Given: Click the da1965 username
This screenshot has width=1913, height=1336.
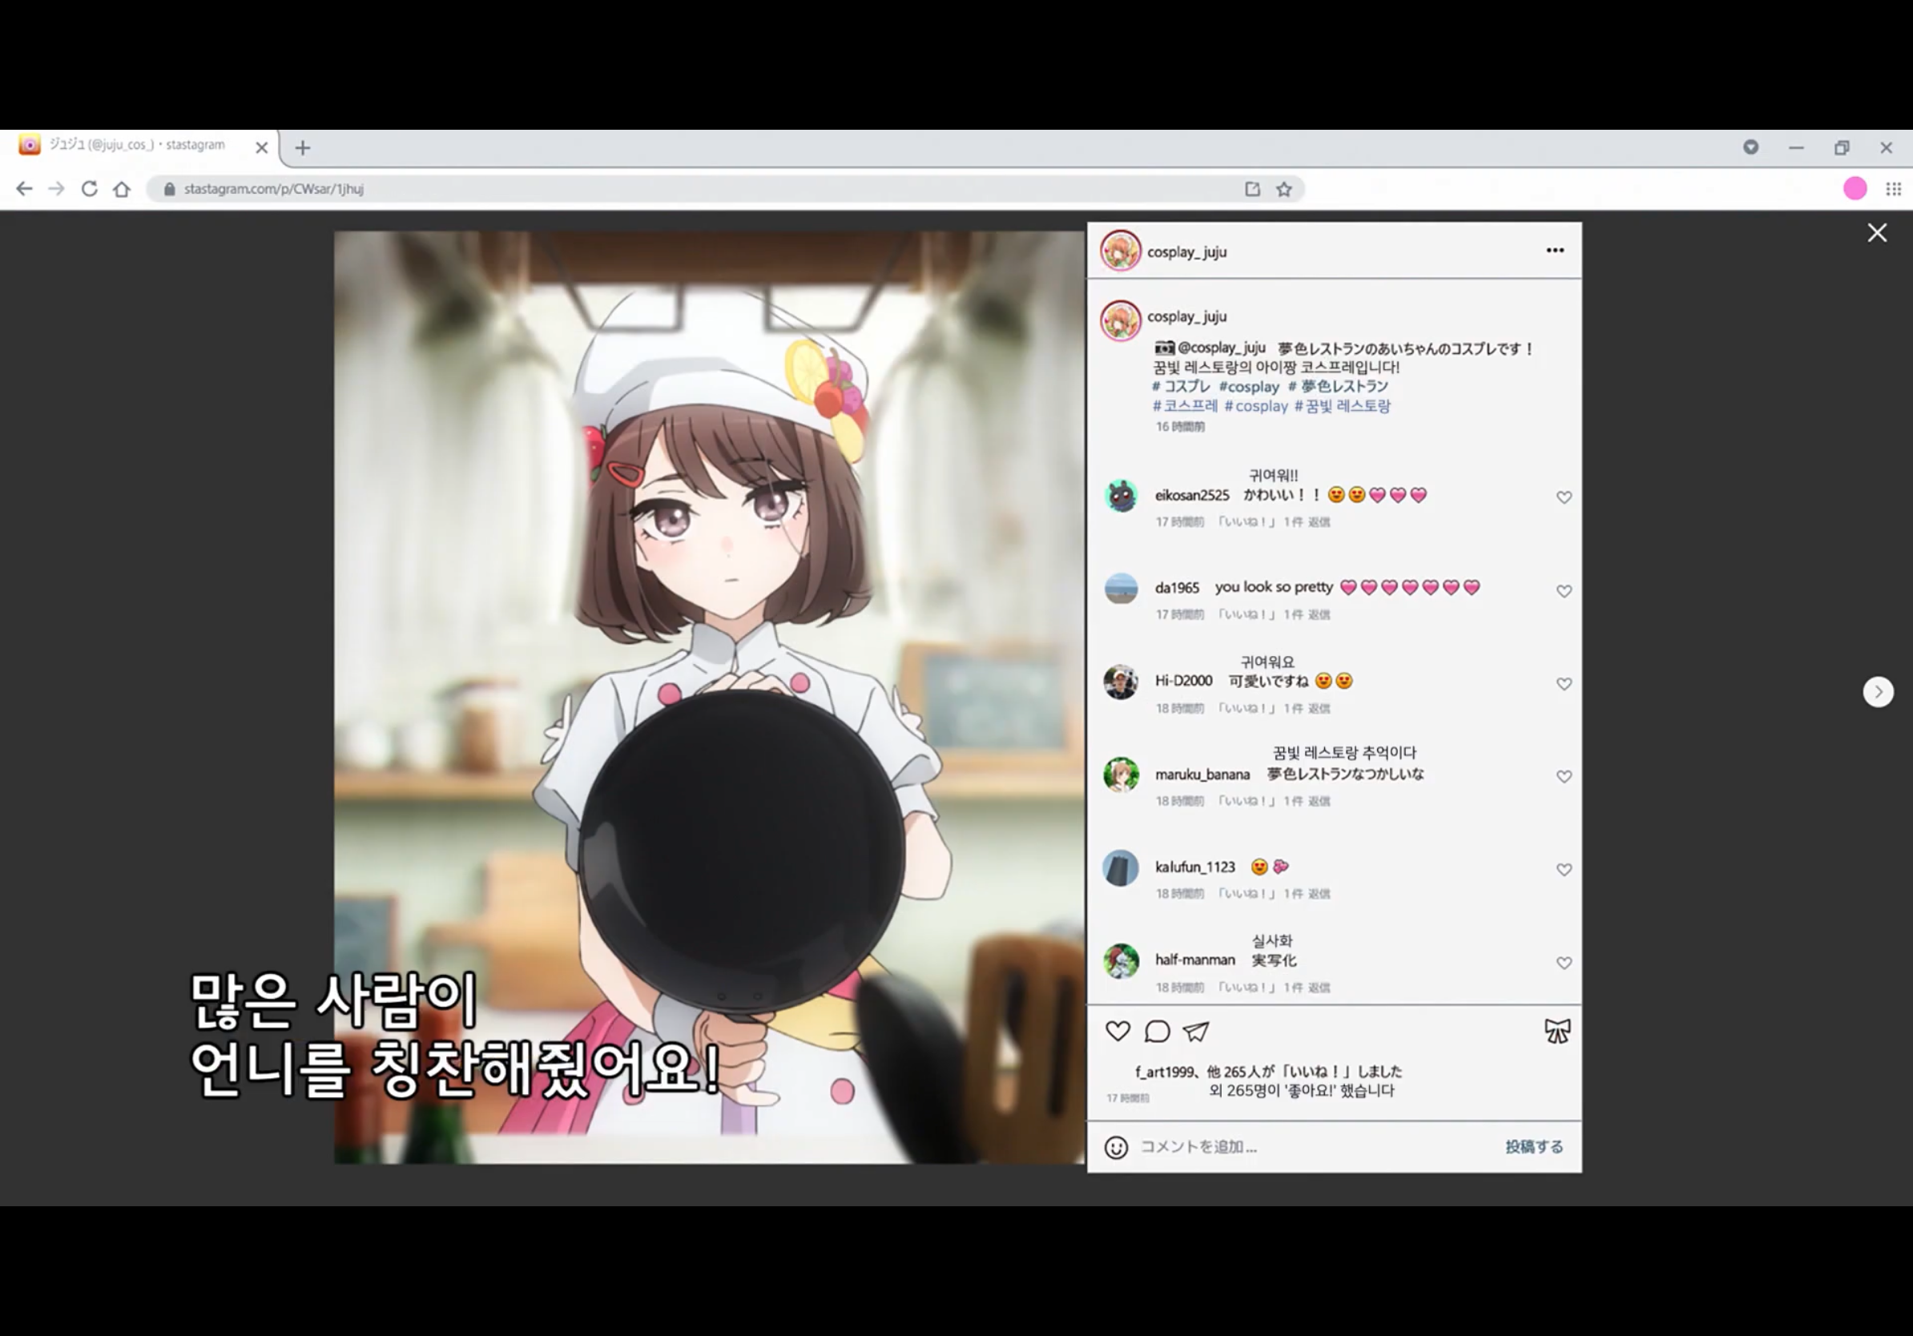Looking at the screenshot, I should tap(1177, 588).
